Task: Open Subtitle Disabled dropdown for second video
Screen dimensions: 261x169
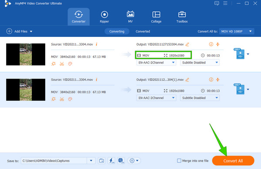Action: tap(200, 98)
